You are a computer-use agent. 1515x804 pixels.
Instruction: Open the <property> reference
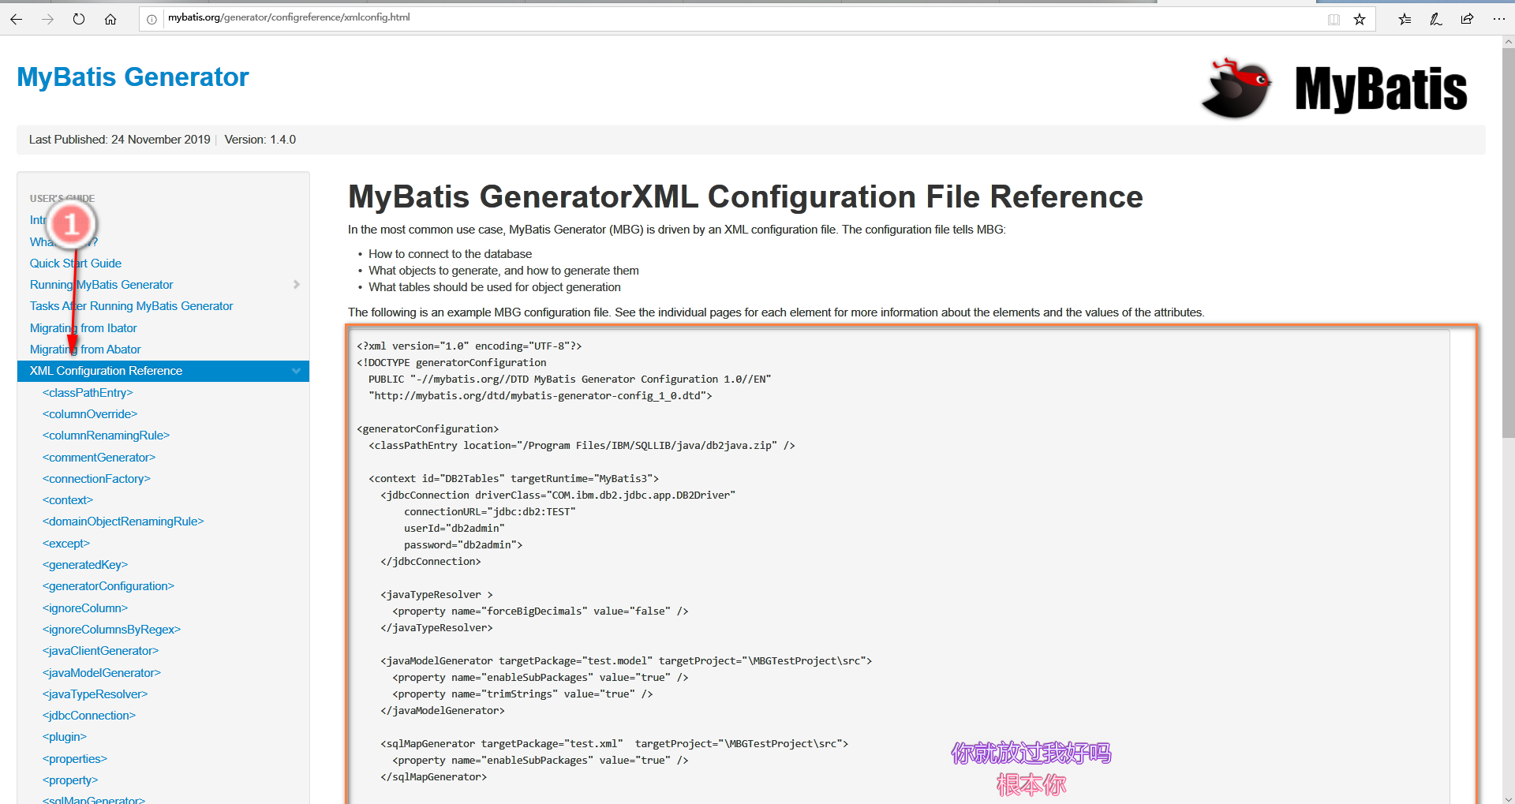coord(70,780)
